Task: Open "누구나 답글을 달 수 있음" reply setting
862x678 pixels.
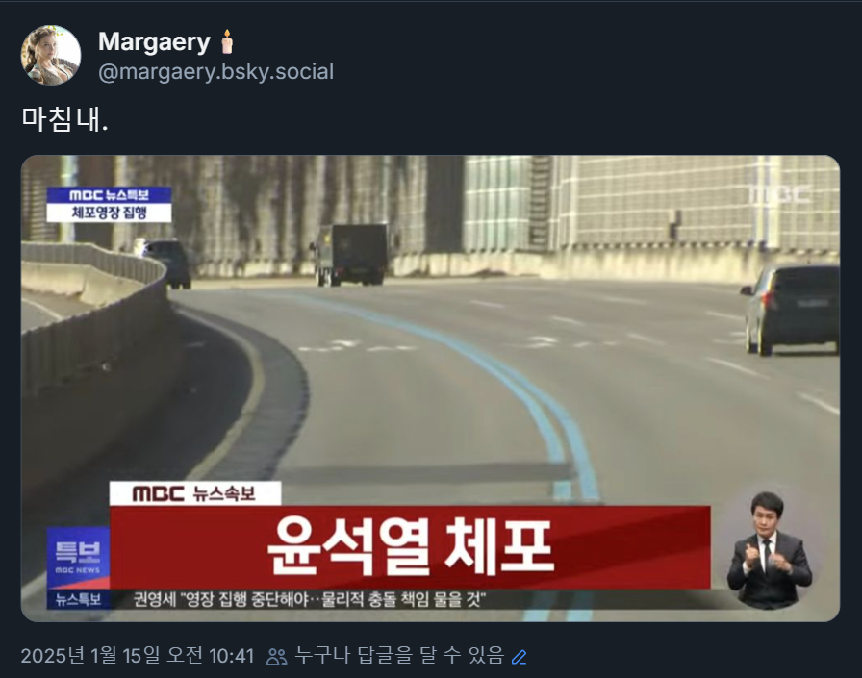Action: [399, 655]
